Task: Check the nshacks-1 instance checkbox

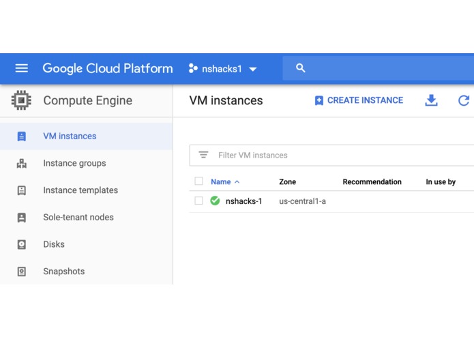Action: pyautogui.click(x=198, y=201)
